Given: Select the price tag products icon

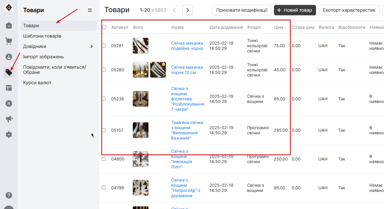Looking at the screenshot, I should tap(9, 72).
